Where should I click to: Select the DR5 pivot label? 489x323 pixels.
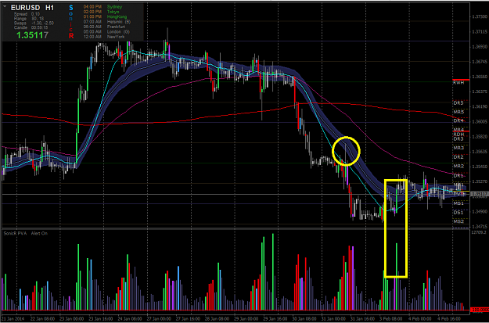click(x=458, y=102)
